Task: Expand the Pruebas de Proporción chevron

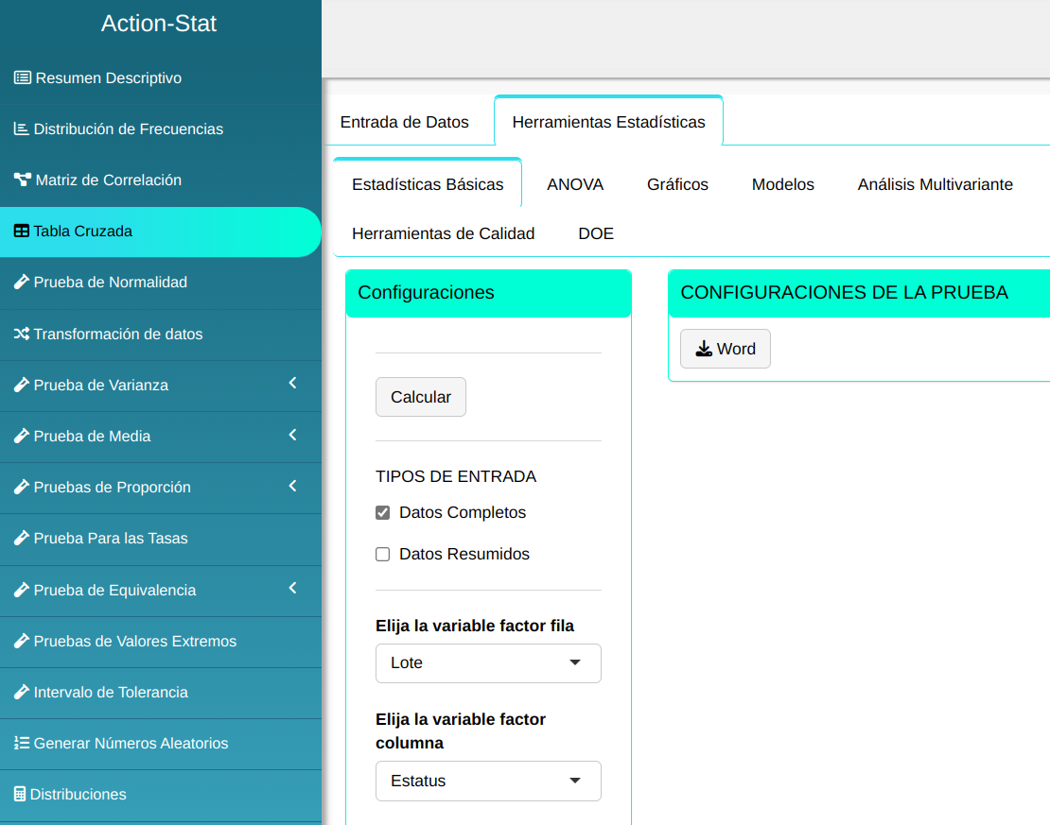Action: [292, 486]
